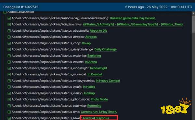Click the 'Atropos' value link

tap(91, 37)
